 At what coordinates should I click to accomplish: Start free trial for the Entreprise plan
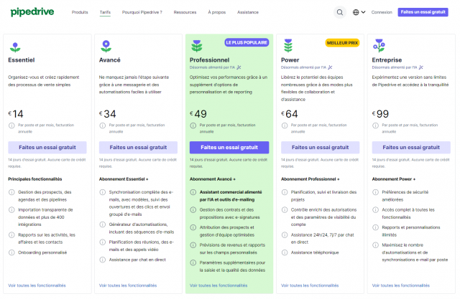411,148
